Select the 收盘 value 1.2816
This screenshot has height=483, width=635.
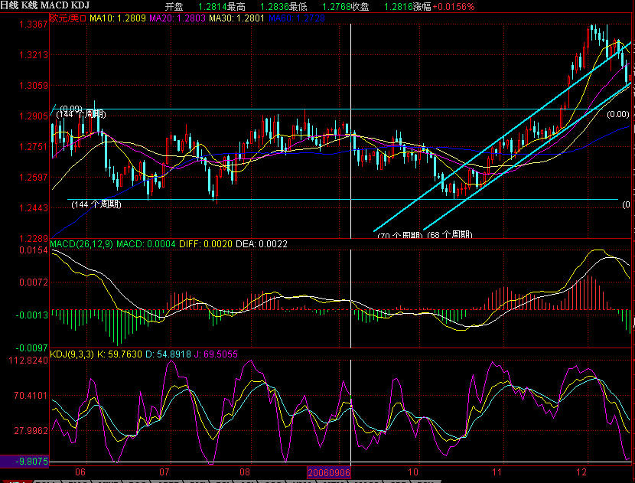click(398, 7)
